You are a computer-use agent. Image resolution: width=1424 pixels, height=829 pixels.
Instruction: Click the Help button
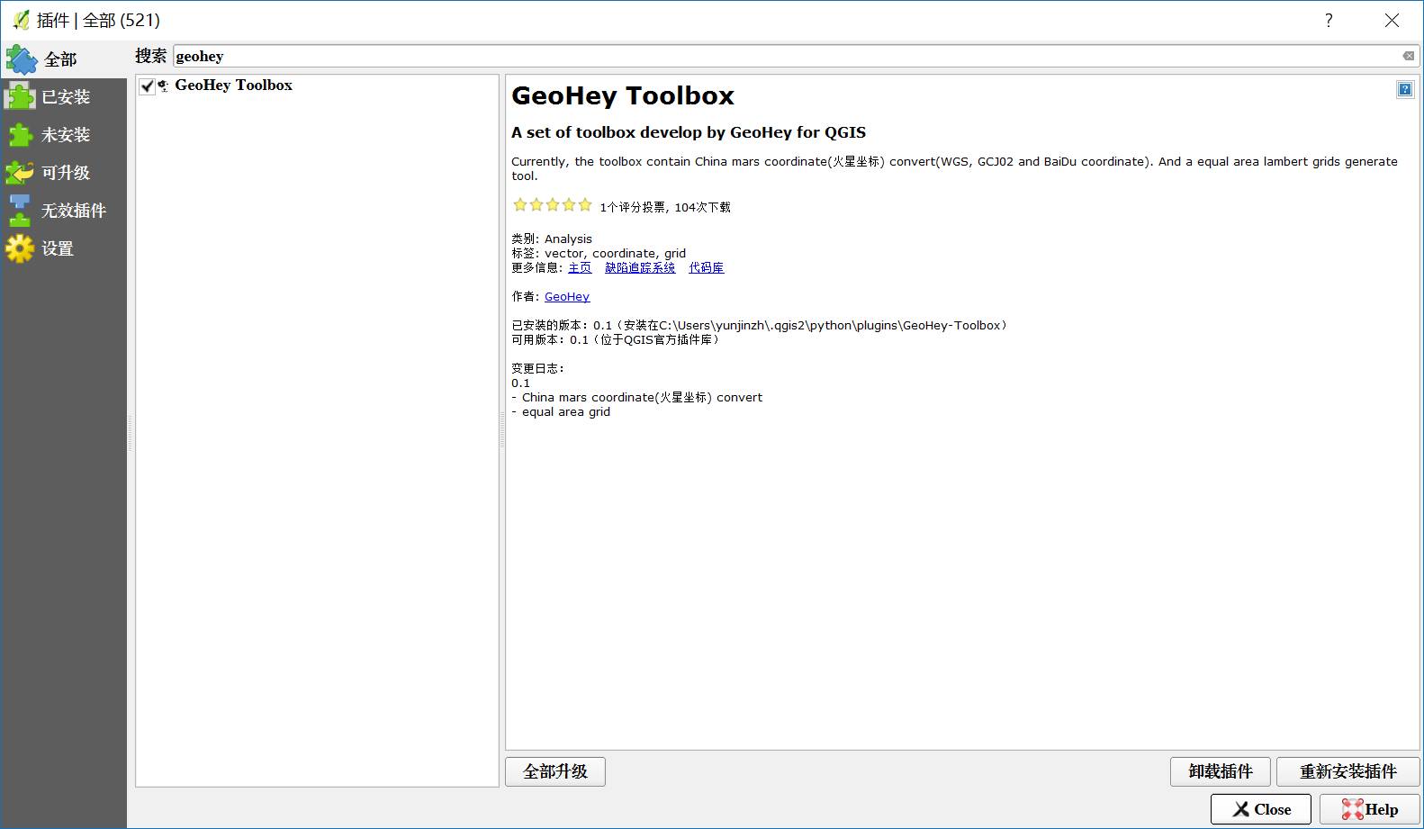point(1370,809)
